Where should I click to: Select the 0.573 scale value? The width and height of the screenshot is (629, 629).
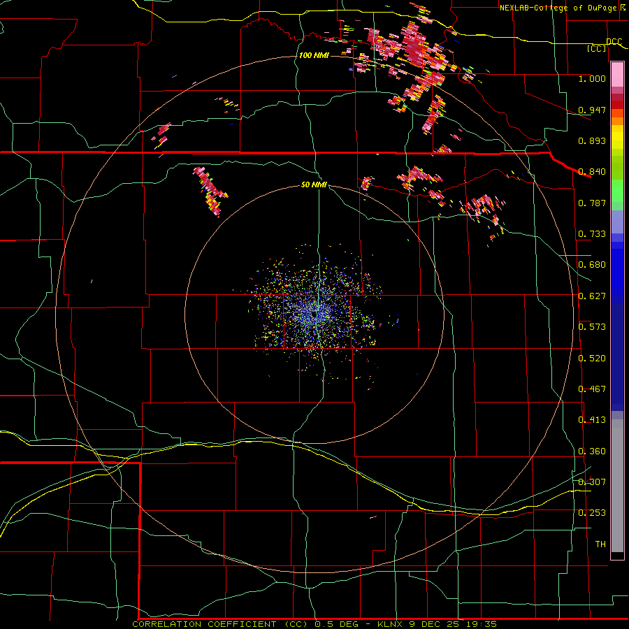[592, 327]
